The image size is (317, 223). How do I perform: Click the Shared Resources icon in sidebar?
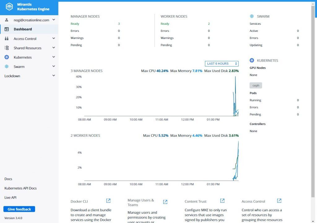(x=7, y=48)
